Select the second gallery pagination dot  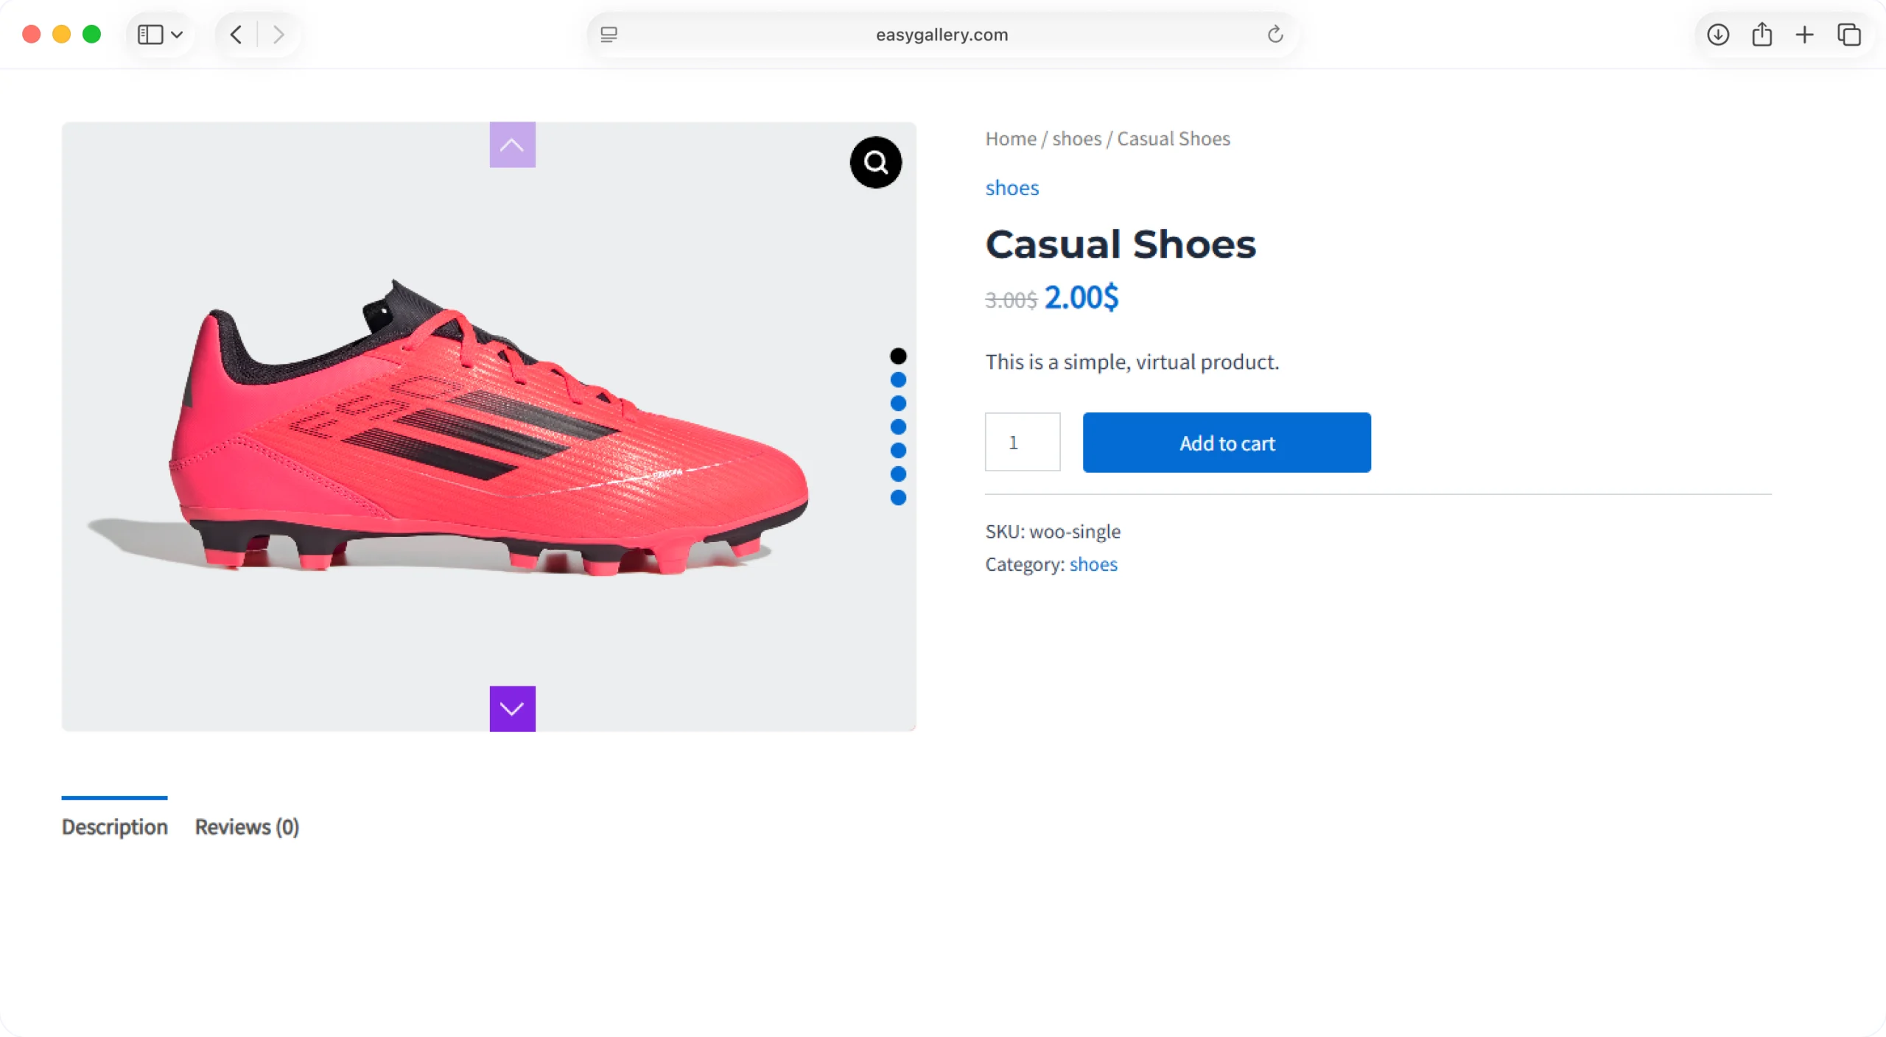coord(898,380)
